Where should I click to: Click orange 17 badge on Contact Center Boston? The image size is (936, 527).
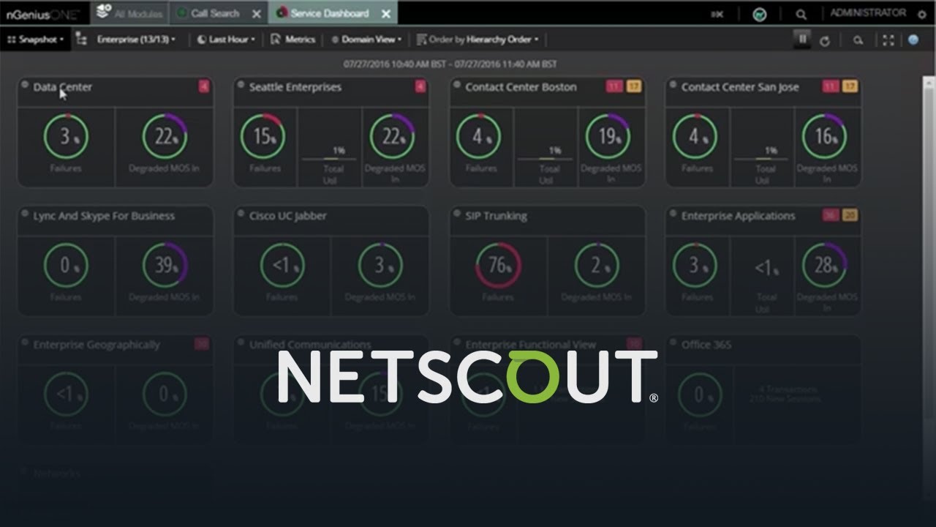(633, 87)
